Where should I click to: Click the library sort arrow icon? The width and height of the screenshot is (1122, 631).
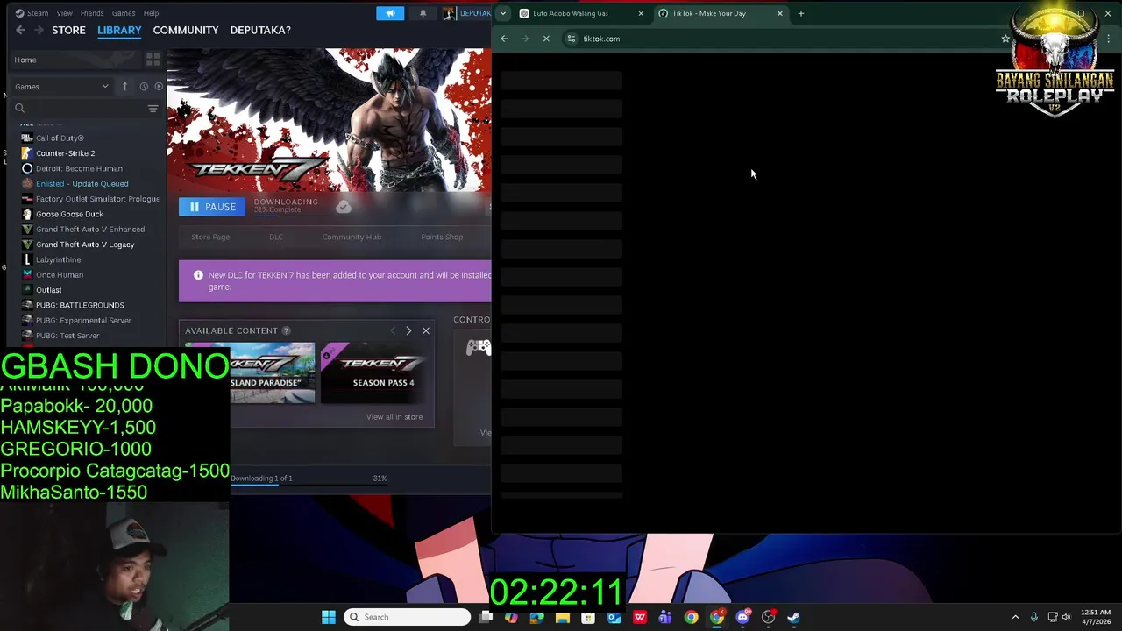(124, 86)
